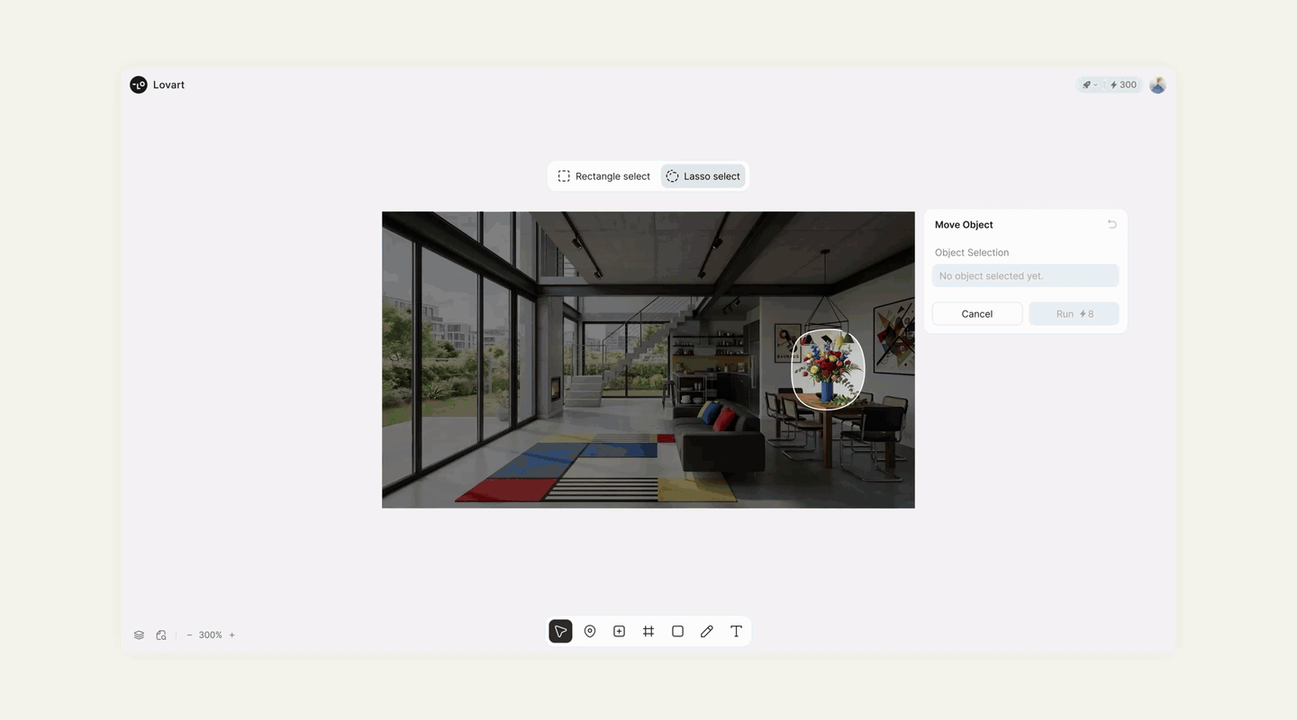Select the pointer tool in bottom toolbar
The width and height of the screenshot is (1297, 720).
coord(560,632)
